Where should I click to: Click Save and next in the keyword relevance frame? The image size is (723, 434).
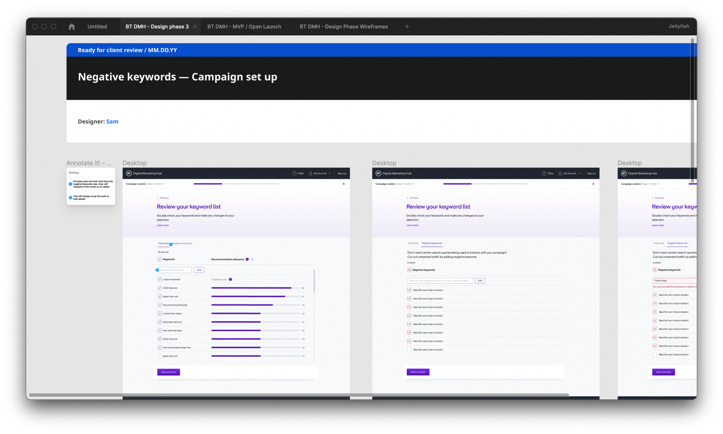[168, 372]
